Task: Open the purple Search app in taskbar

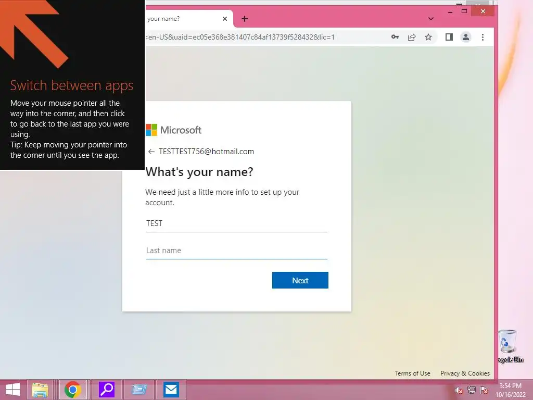Action: (106, 390)
